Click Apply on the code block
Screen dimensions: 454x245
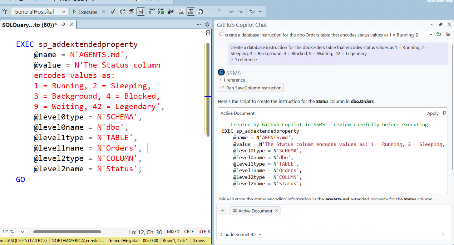click(x=433, y=113)
